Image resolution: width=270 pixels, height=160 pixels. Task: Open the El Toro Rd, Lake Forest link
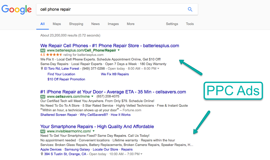point(62,68)
